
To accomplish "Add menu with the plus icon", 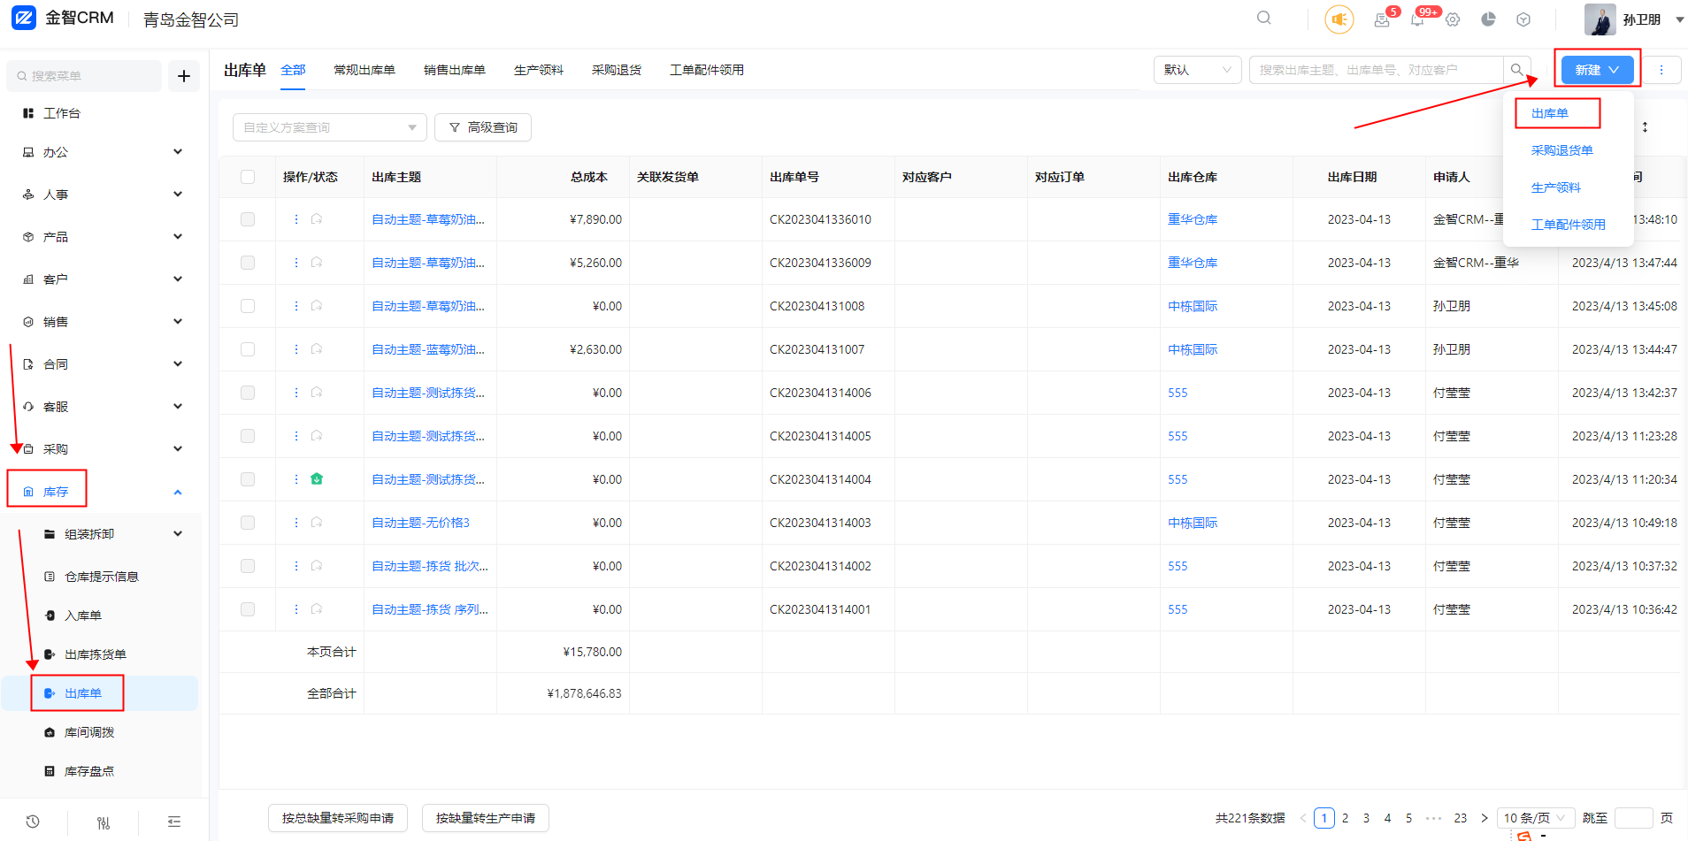I will (184, 76).
